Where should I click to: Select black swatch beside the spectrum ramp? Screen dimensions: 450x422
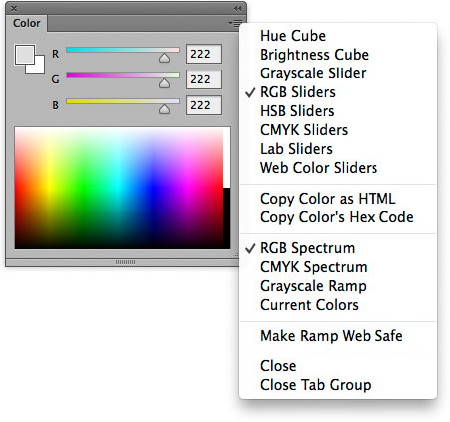226,218
